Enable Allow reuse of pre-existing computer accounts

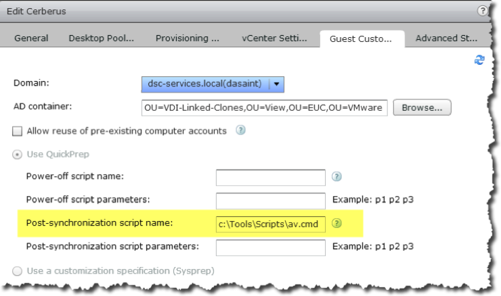[17, 131]
